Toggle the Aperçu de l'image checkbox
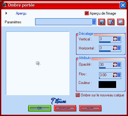 (87, 13)
